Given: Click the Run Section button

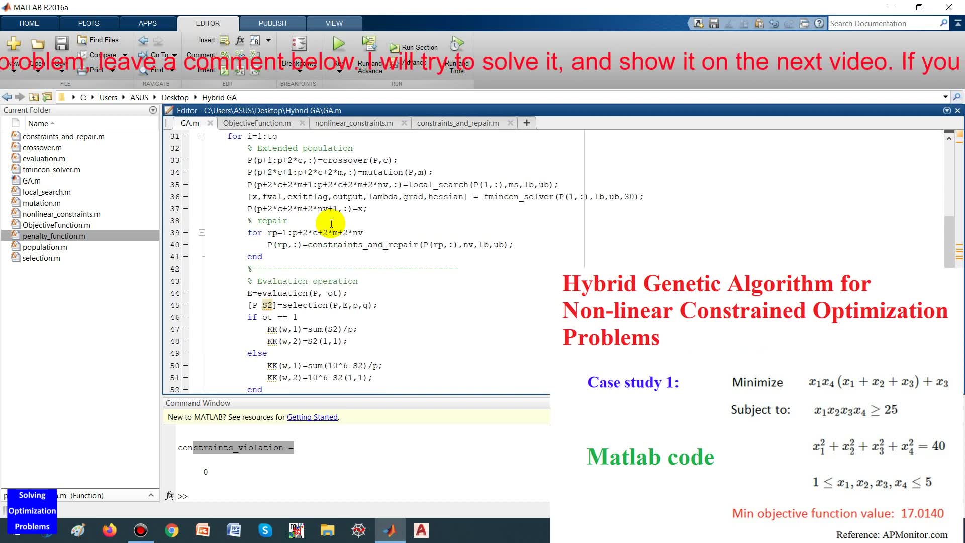Looking at the screenshot, I should point(414,47).
